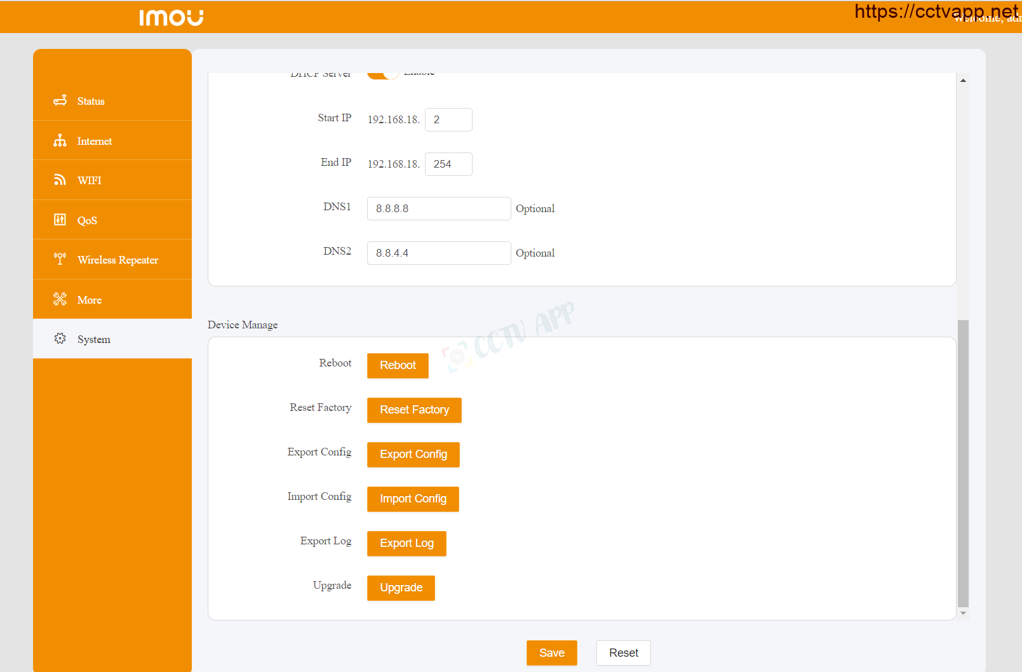The height and width of the screenshot is (672, 1022).
Task: Click the More tools icon
Action: pyautogui.click(x=60, y=299)
